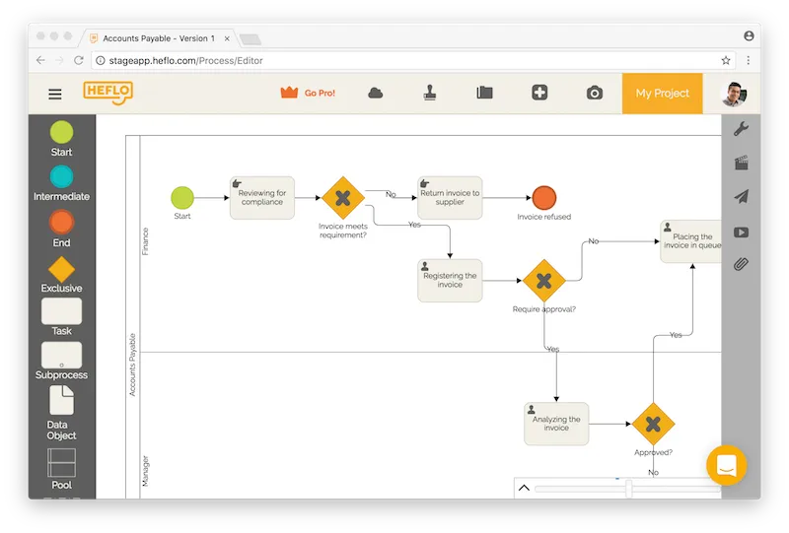Open the hamburger main menu
This screenshot has height=533, width=789.
[55, 95]
